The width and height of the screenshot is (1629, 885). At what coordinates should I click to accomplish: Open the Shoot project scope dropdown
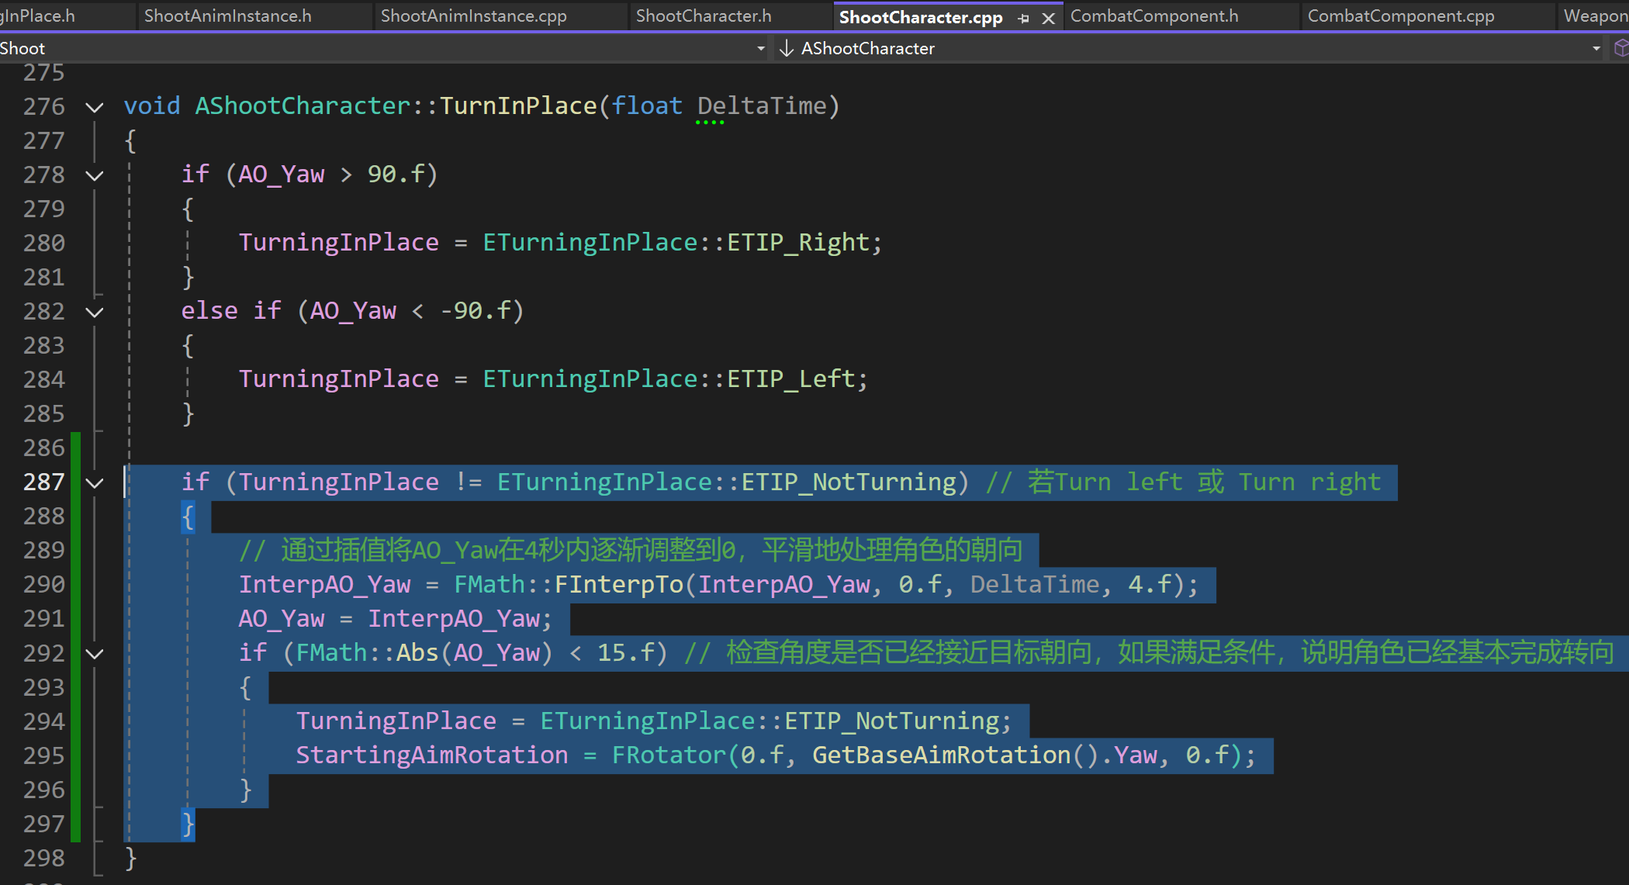(760, 48)
